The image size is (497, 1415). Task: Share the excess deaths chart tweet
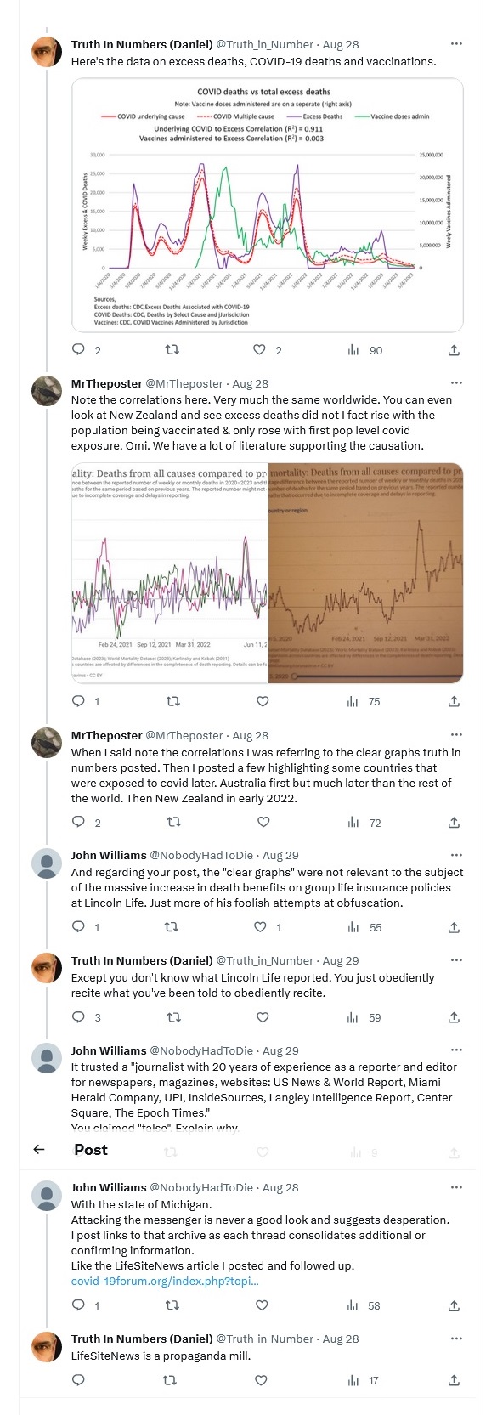pyautogui.click(x=454, y=349)
